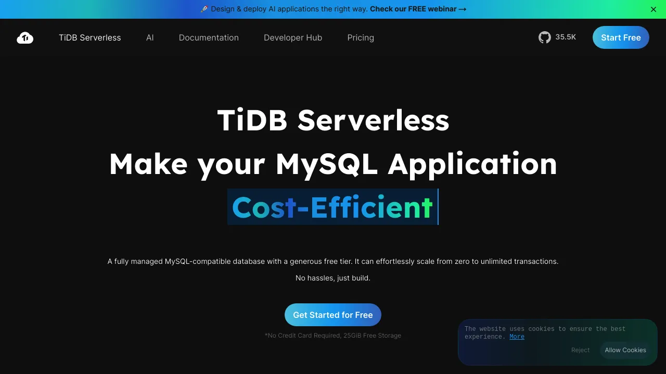Open the Pricing page
This screenshot has height=374, width=666.
(361, 37)
